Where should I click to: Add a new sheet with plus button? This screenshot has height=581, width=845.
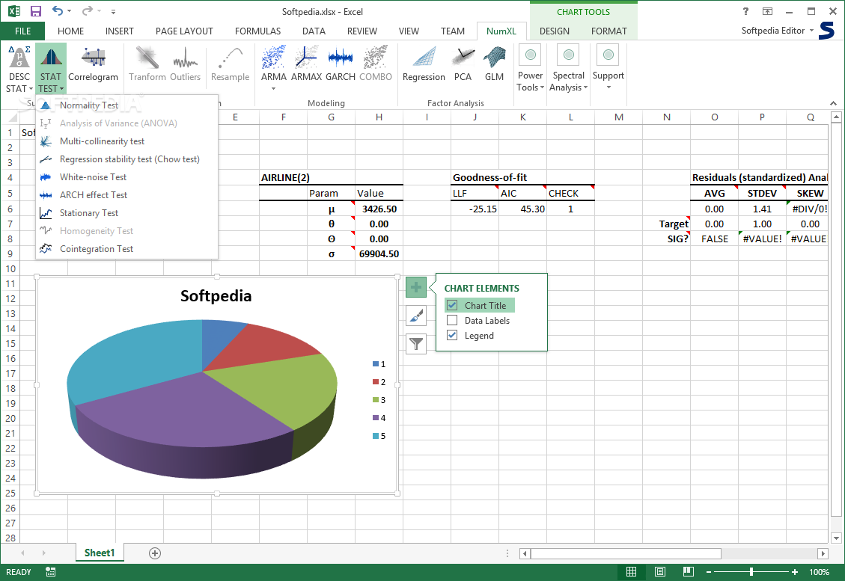tap(155, 553)
